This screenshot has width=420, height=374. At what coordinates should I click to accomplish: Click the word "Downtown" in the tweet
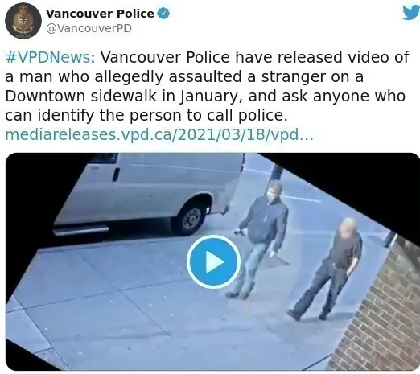click(45, 96)
